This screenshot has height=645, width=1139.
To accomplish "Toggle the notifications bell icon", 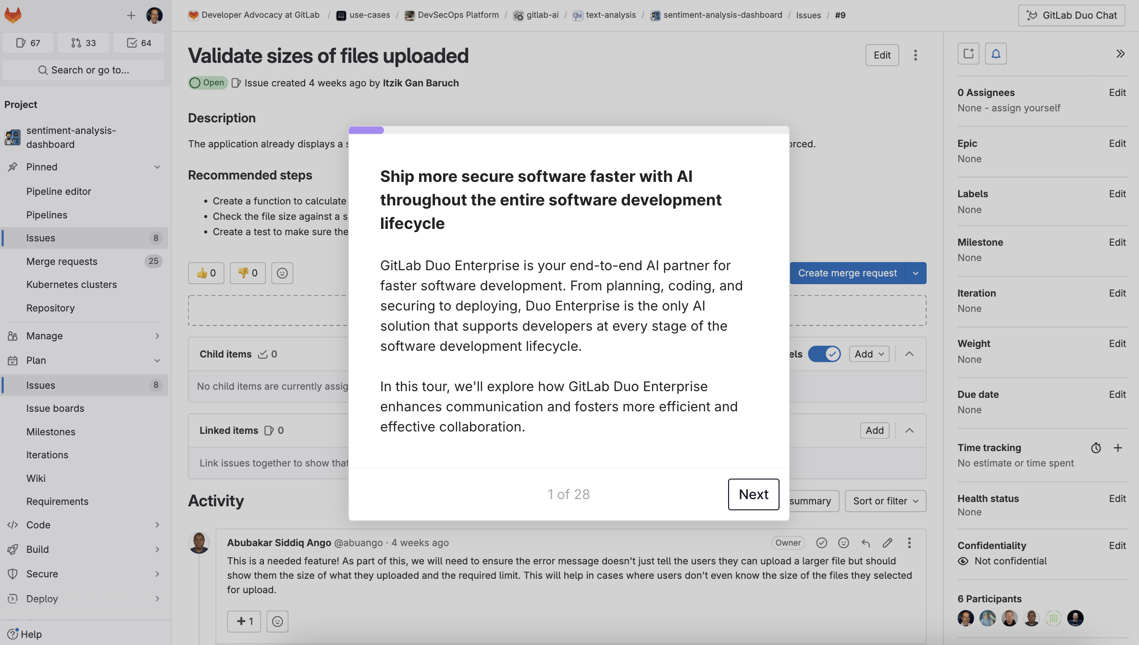I will click(x=996, y=54).
